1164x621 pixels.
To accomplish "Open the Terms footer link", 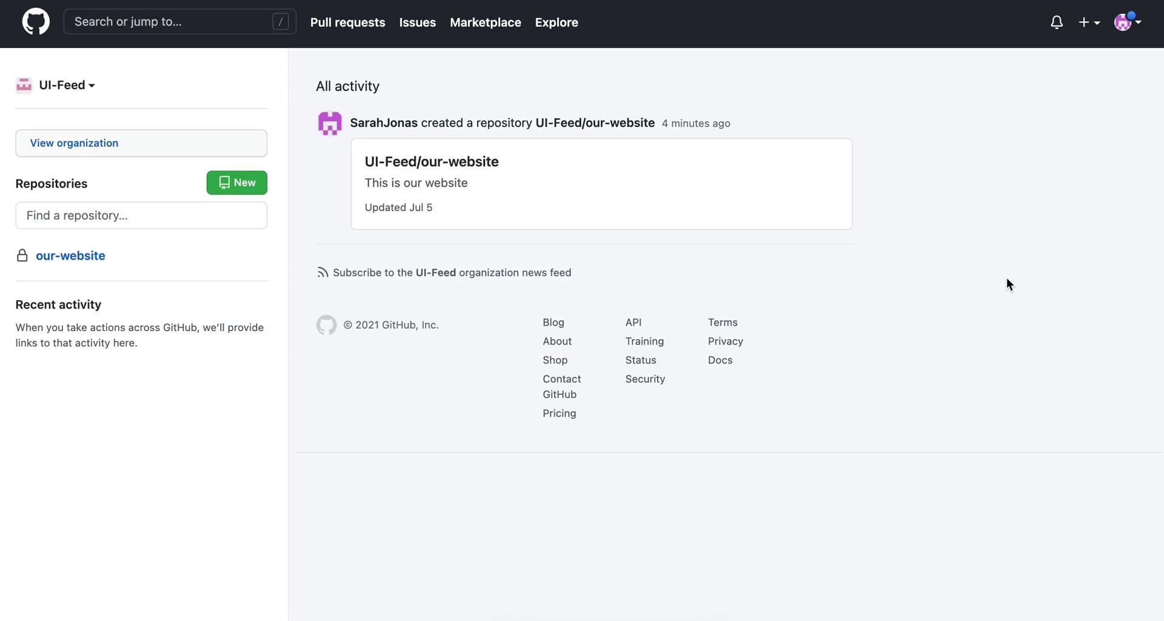I will click(723, 322).
